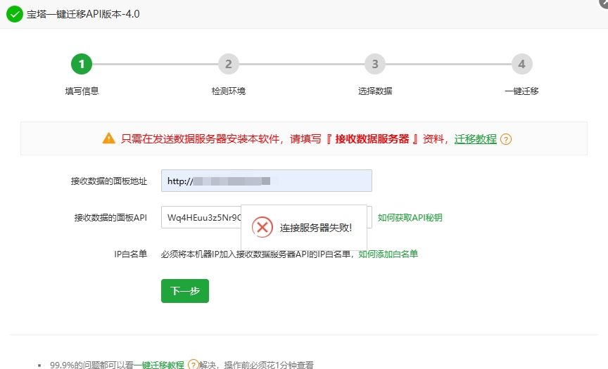Click the 选择数据 step label
This screenshot has width=608, height=369.
pos(375,91)
